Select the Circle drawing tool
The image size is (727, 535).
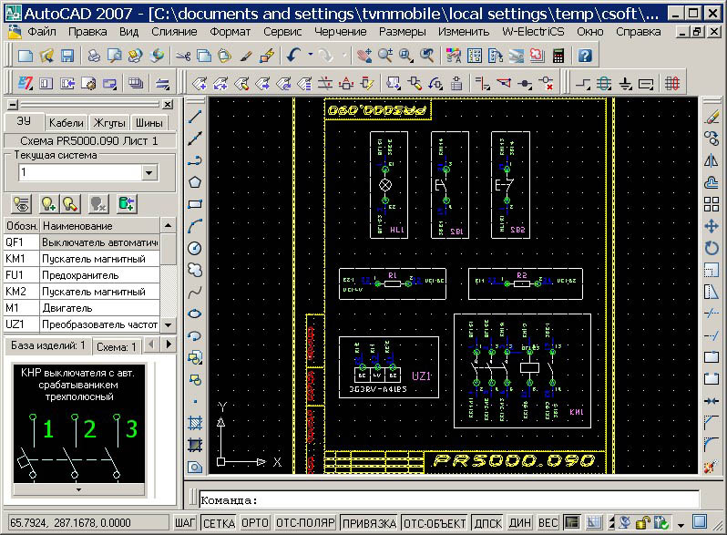[195, 248]
